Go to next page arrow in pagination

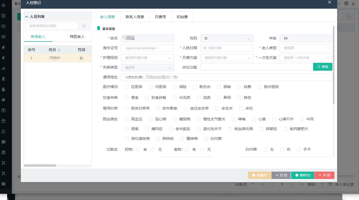pos(292,184)
